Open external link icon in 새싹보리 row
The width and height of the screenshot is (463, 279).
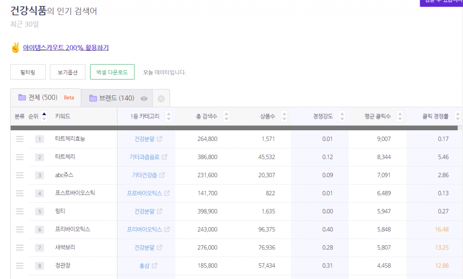pos(160,248)
